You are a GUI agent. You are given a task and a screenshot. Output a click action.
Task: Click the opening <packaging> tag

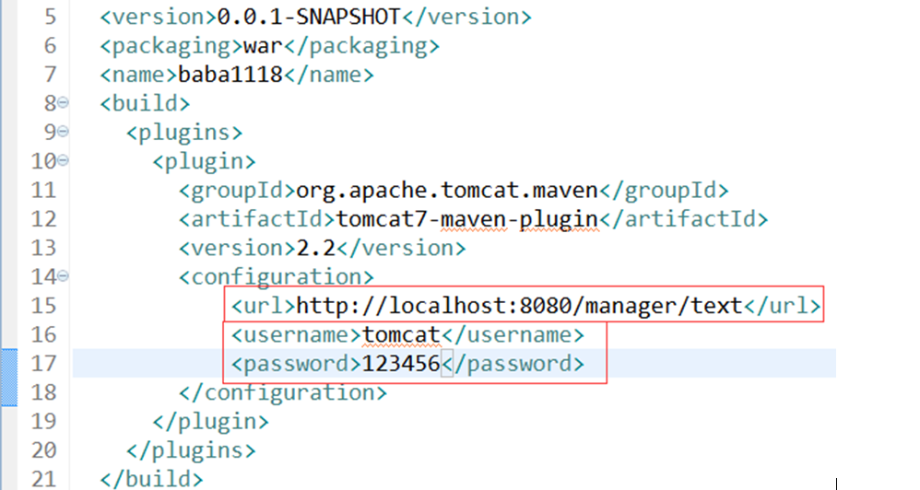pyautogui.click(x=171, y=46)
